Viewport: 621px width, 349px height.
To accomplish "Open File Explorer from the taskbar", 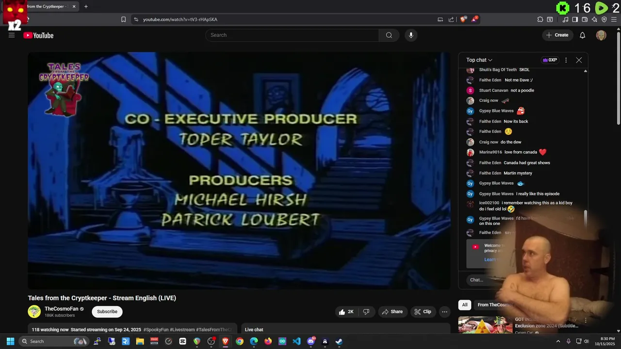I will [x=140, y=341].
